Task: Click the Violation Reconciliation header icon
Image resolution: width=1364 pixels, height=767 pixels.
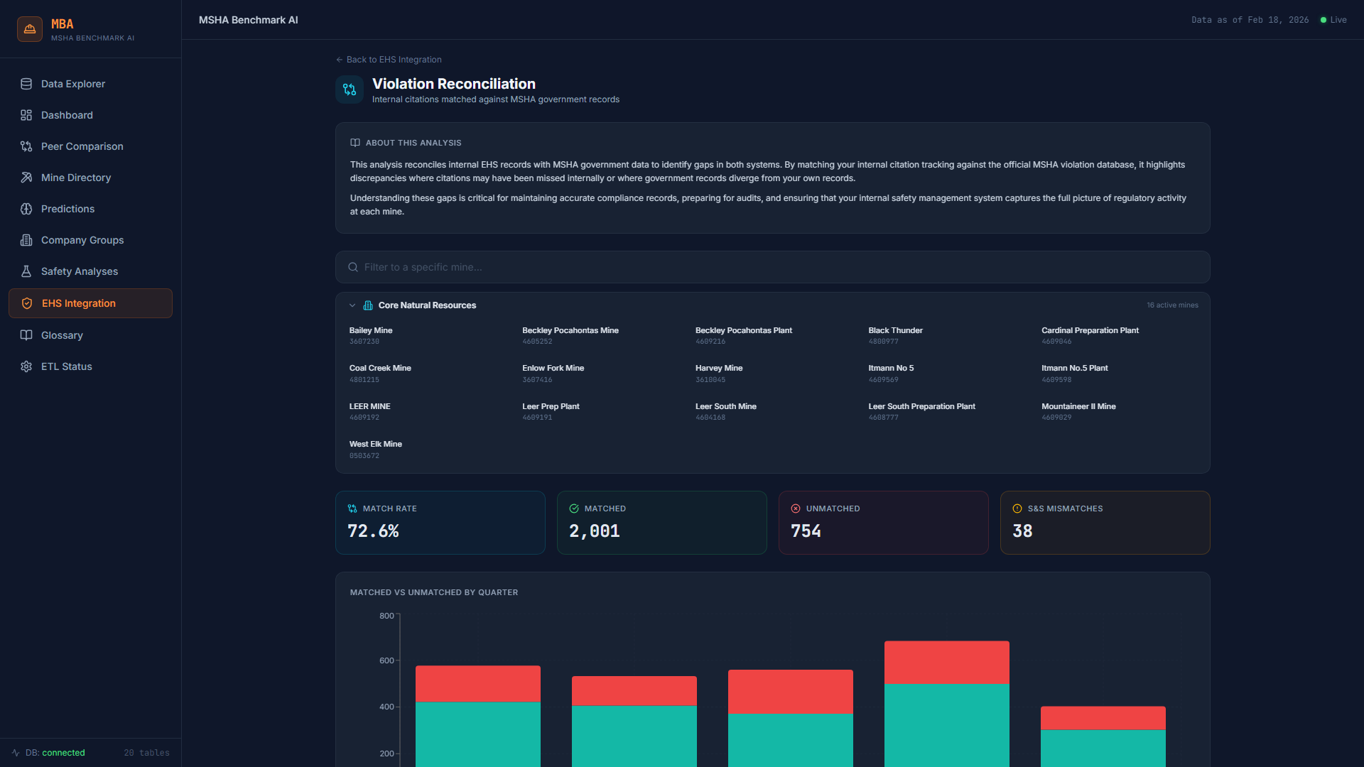Action: point(350,89)
